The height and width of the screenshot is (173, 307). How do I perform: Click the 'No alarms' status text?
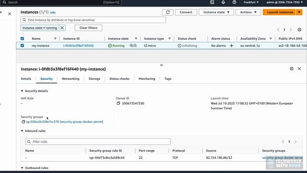point(219,46)
